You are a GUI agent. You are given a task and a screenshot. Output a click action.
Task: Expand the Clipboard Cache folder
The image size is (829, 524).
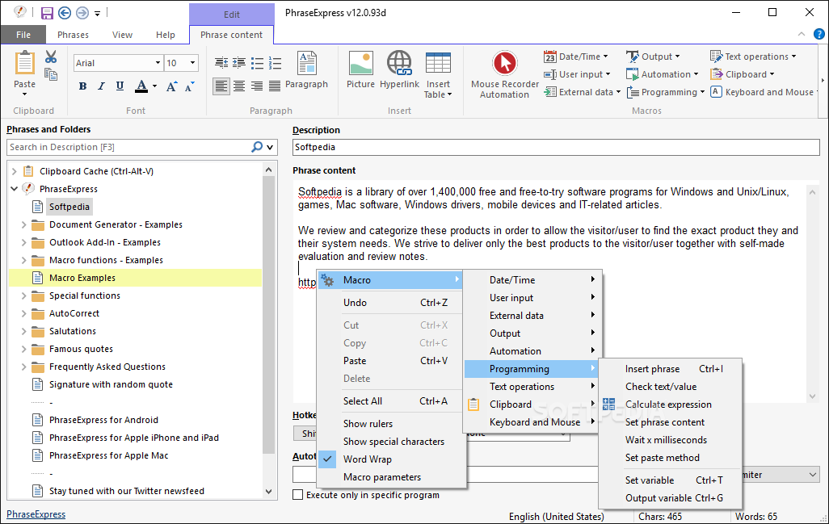tap(15, 171)
